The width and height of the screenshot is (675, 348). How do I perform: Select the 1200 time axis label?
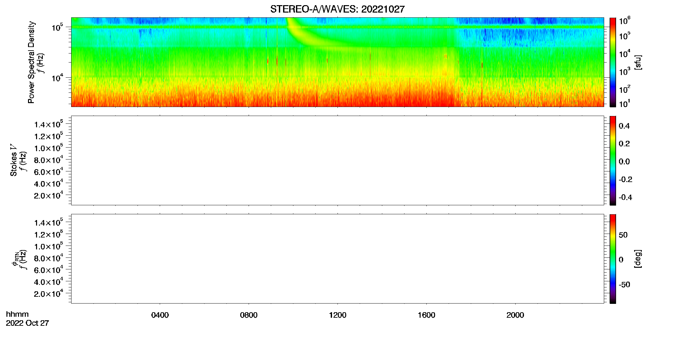click(337, 315)
